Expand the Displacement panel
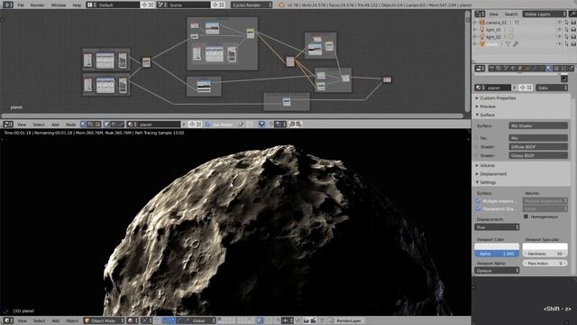 [x=491, y=174]
